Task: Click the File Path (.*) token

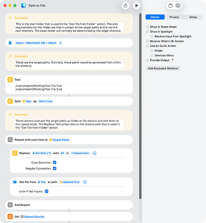Action: (x=42, y=153)
